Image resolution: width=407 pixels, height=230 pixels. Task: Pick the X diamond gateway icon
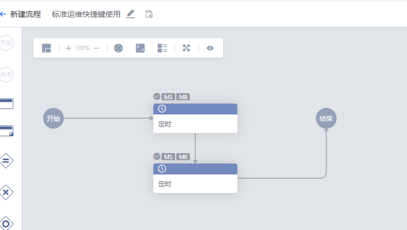(6, 192)
